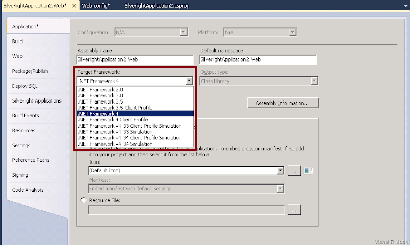Pick .NET Framework v4.33 Client Profile Simulation

tap(135, 126)
